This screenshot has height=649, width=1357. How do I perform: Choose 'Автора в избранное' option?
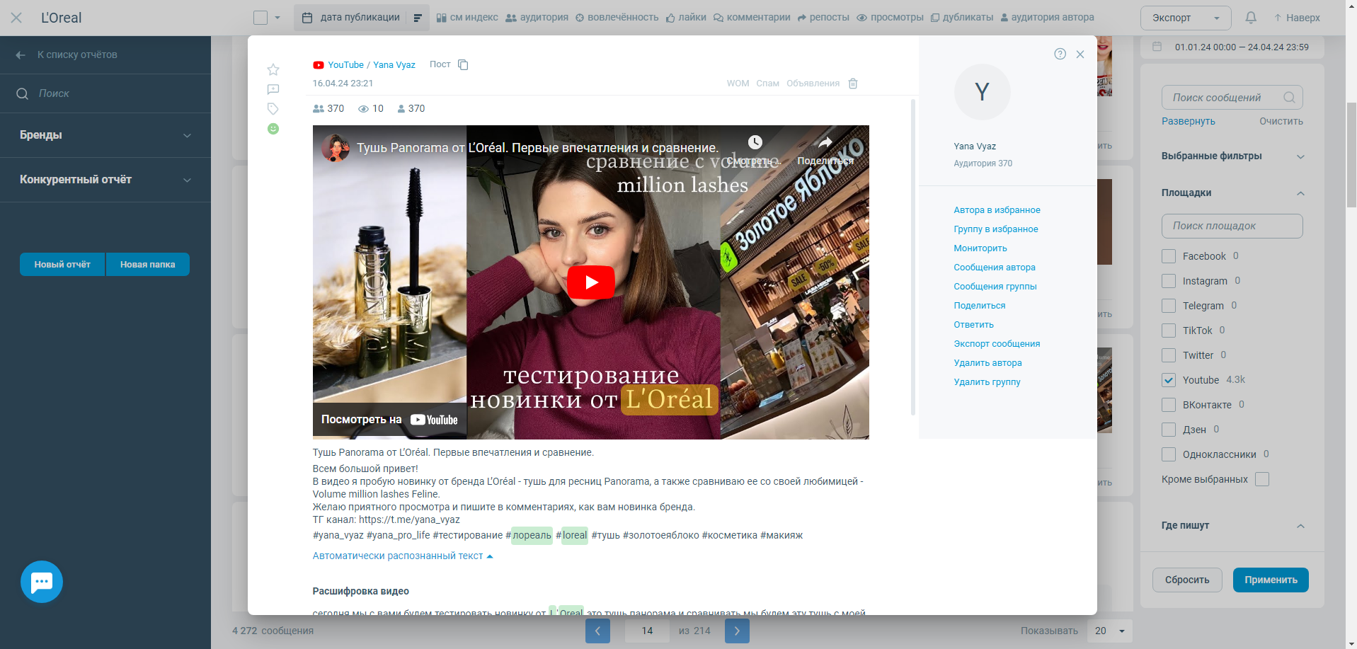[996, 210]
